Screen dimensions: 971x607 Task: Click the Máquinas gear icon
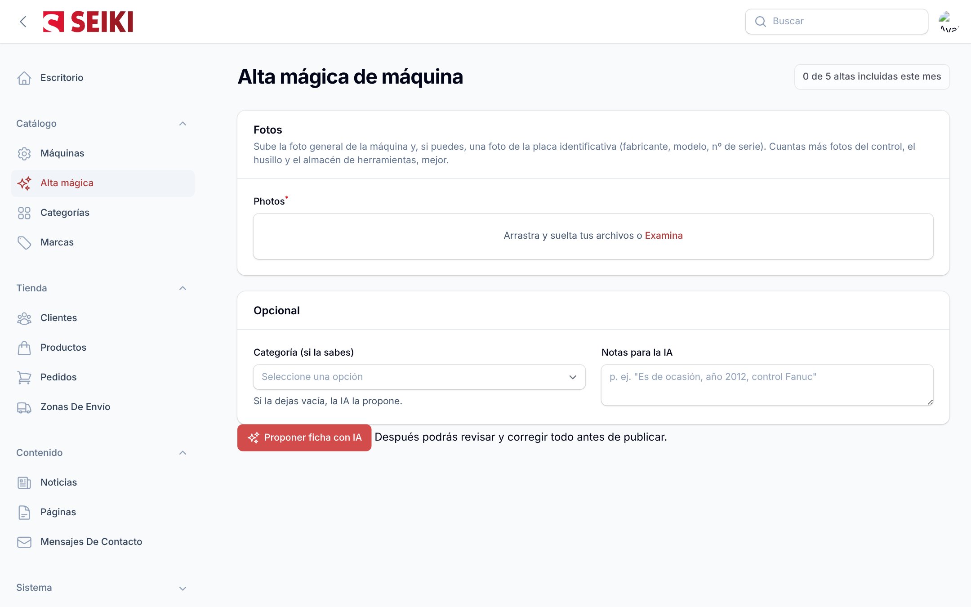[24, 153]
